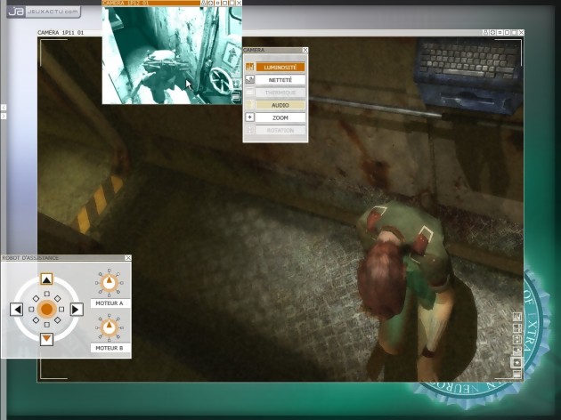
Task: Select the Rotation camera option
Action: click(280, 131)
